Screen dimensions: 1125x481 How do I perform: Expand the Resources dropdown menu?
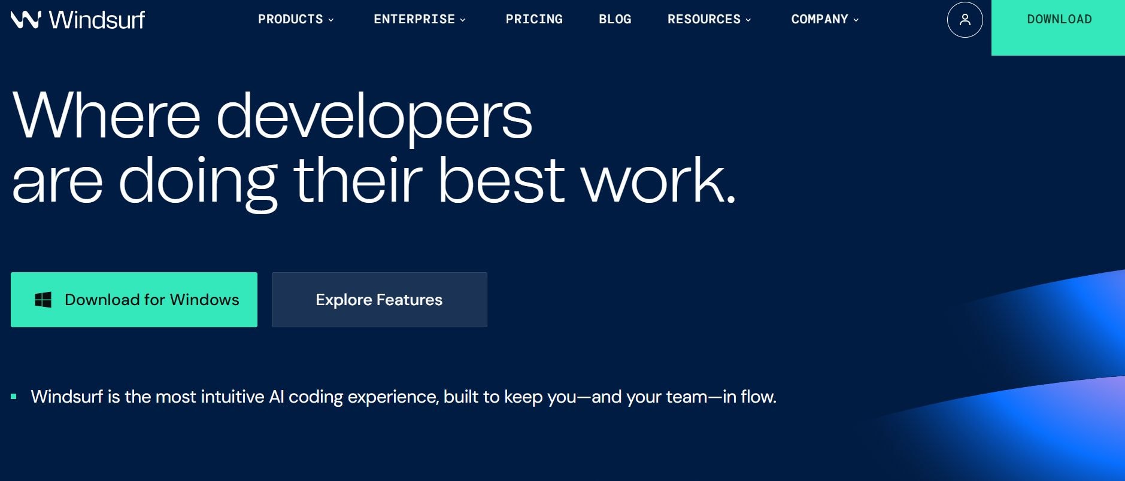point(709,19)
